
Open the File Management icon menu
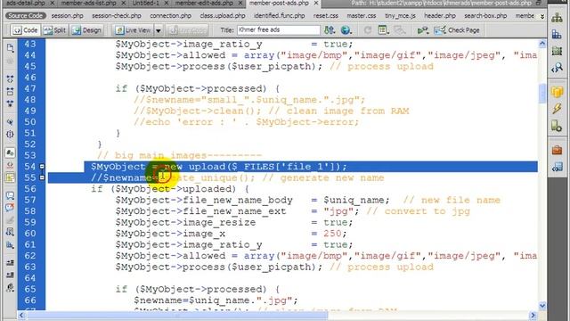330,30
